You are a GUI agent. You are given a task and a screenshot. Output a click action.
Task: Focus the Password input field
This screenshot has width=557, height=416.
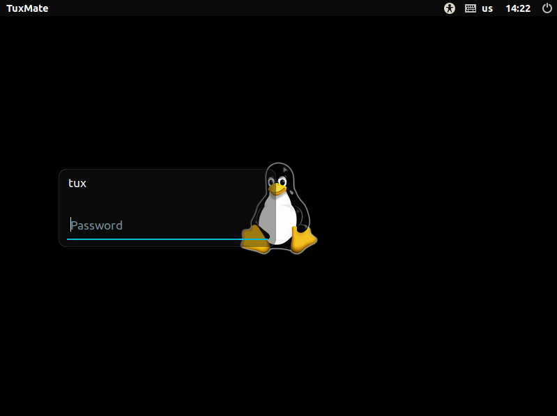(167, 225)
